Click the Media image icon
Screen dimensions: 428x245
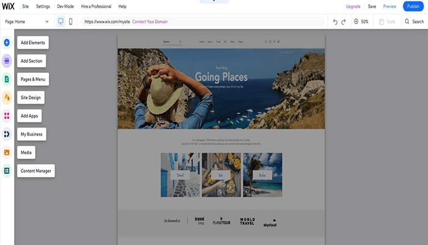point(7,153)
